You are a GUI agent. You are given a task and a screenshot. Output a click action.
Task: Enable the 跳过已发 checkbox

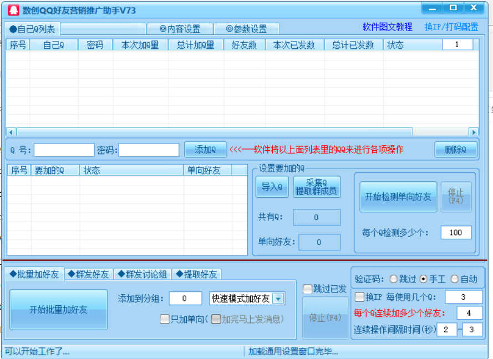tap(307, 289)
